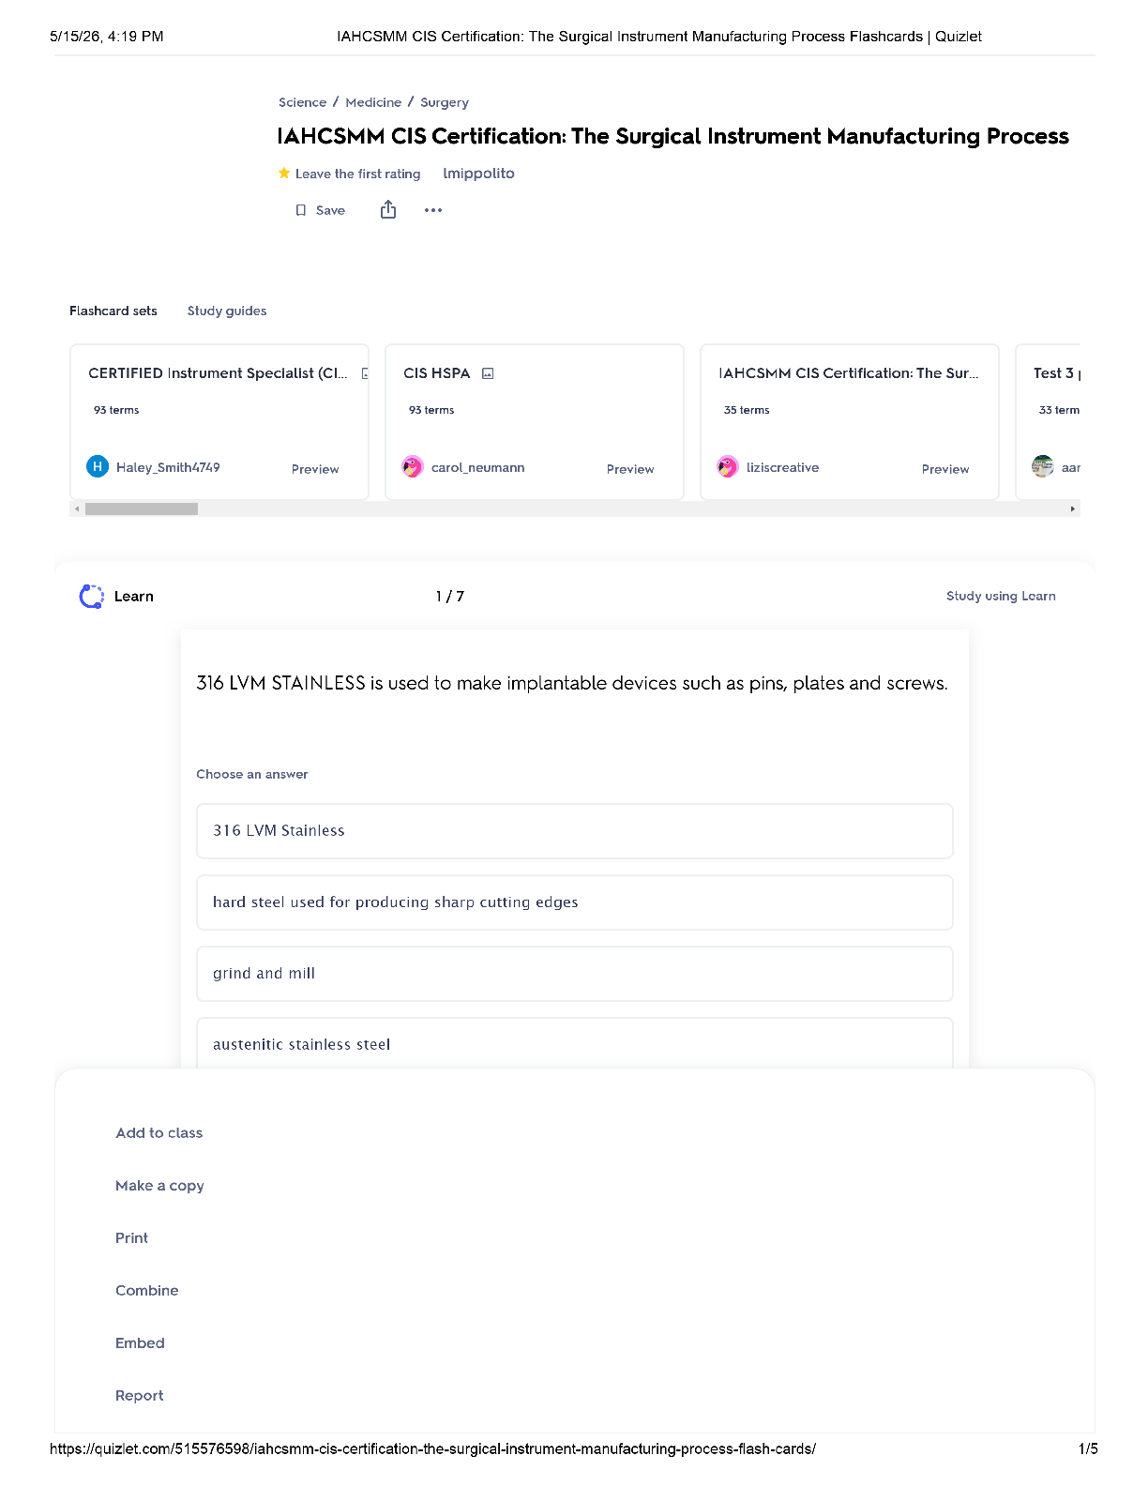Click the Learn label
1148x1486 pixels.
coord(134,597)
